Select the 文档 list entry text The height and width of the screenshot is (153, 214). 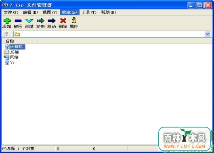14,52
